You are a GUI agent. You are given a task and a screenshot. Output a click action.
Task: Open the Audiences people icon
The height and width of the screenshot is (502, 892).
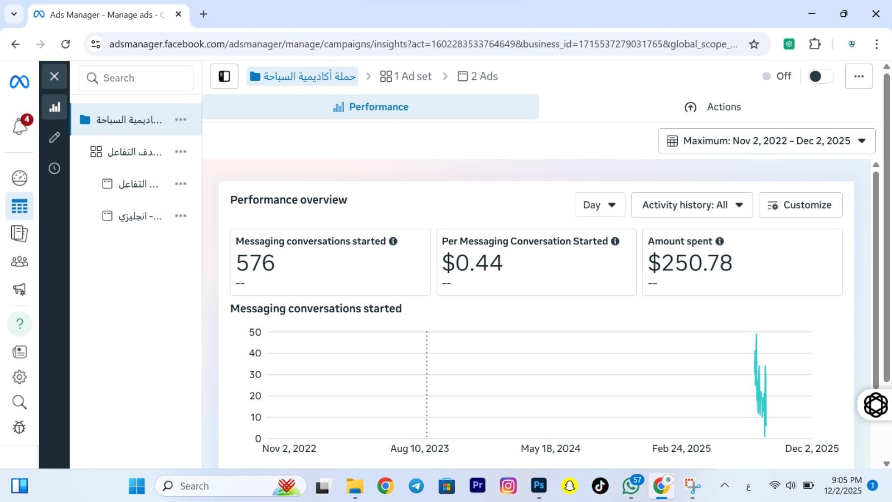pyautogui.click(x=20, y=261)
